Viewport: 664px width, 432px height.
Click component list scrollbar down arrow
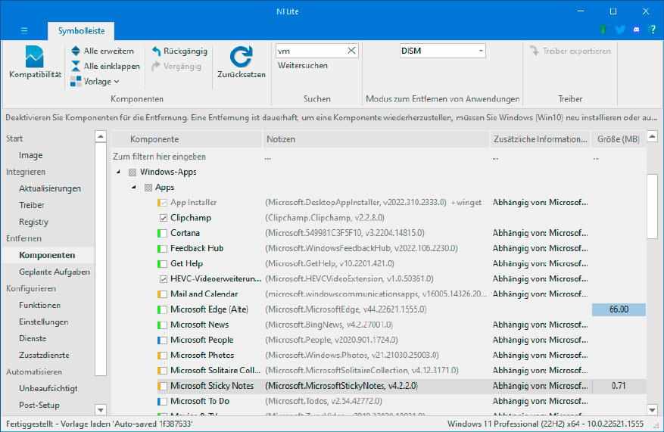pyautogui.click(x=652, y=409)
